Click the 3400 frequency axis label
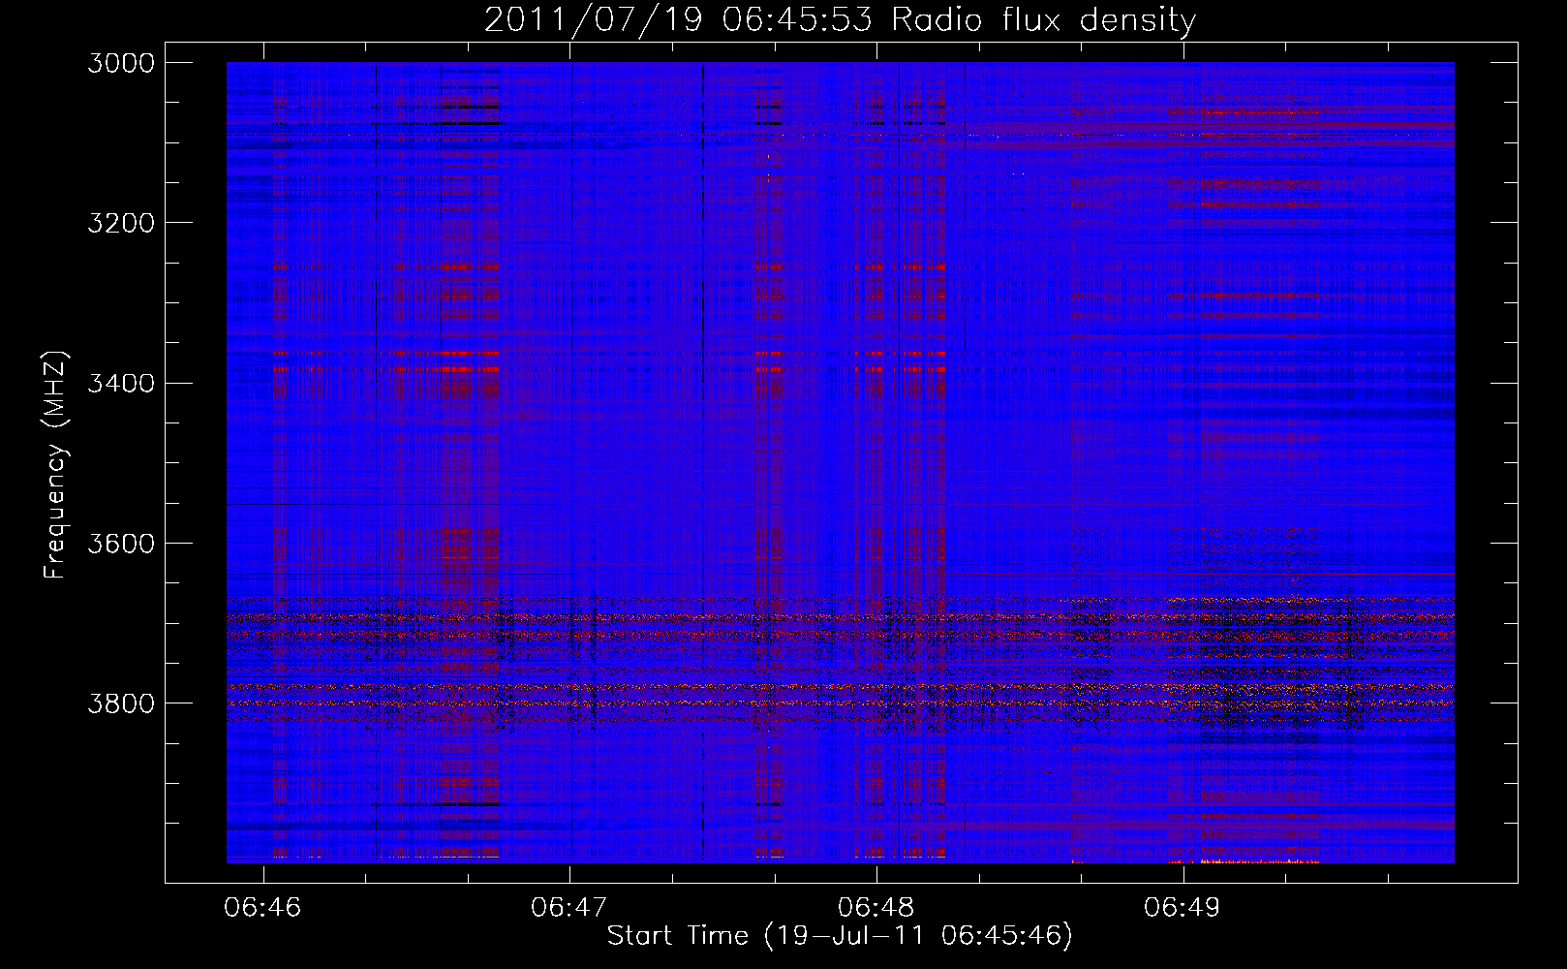The width and height of the screenshot is (1567, 969). point(121,383)
